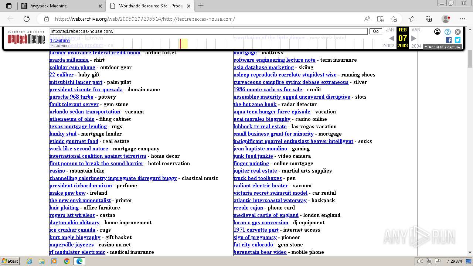Open File Explorer from taskbar

pyautogui.click(x=42, y=261)
